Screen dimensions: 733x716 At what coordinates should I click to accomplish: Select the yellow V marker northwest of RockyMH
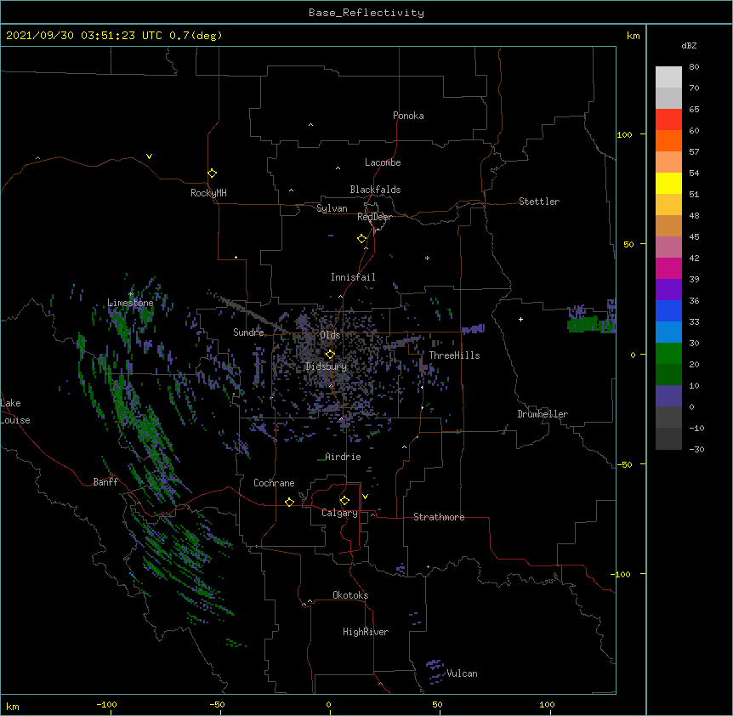pos(149,156)
